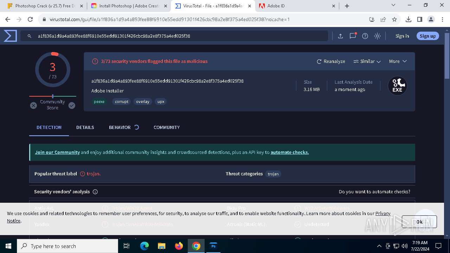Viewport: 450px width, 253px height.
Task: Toggle the light/dark theme sun icon
Action: point(377,36)
